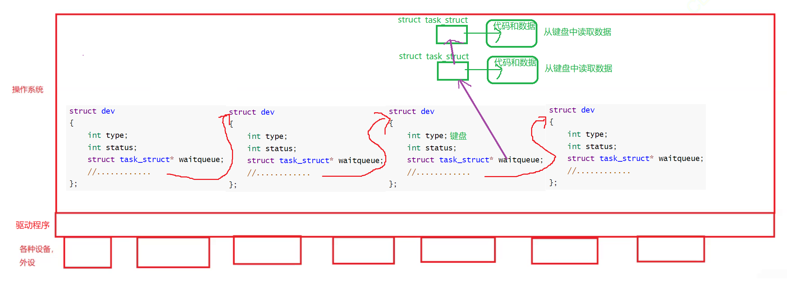787x296 pixels.
Task: Click the lower 代码和数据 rounded box
Action: pos(512,70)
